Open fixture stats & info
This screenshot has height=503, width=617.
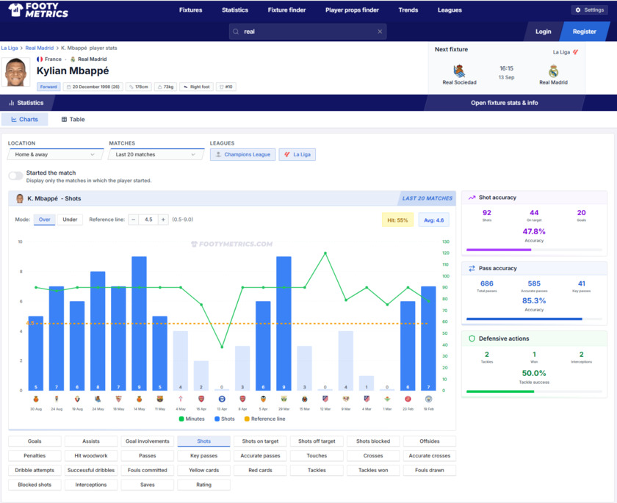point(504,103)
